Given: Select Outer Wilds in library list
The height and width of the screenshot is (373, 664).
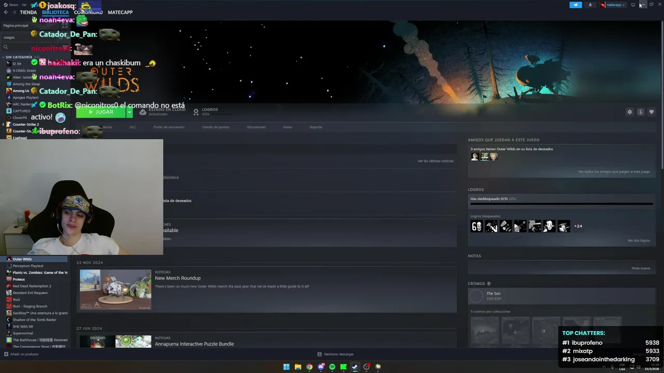Looking at the screenshot, I should pyautogui.click(x=34, y=259).
